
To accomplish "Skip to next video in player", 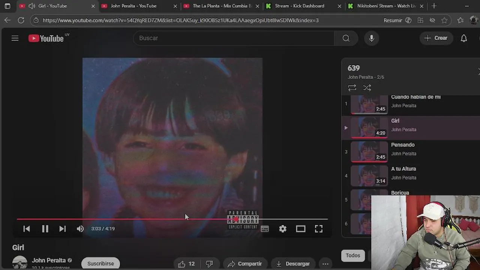I will click(x=63, y=229).
